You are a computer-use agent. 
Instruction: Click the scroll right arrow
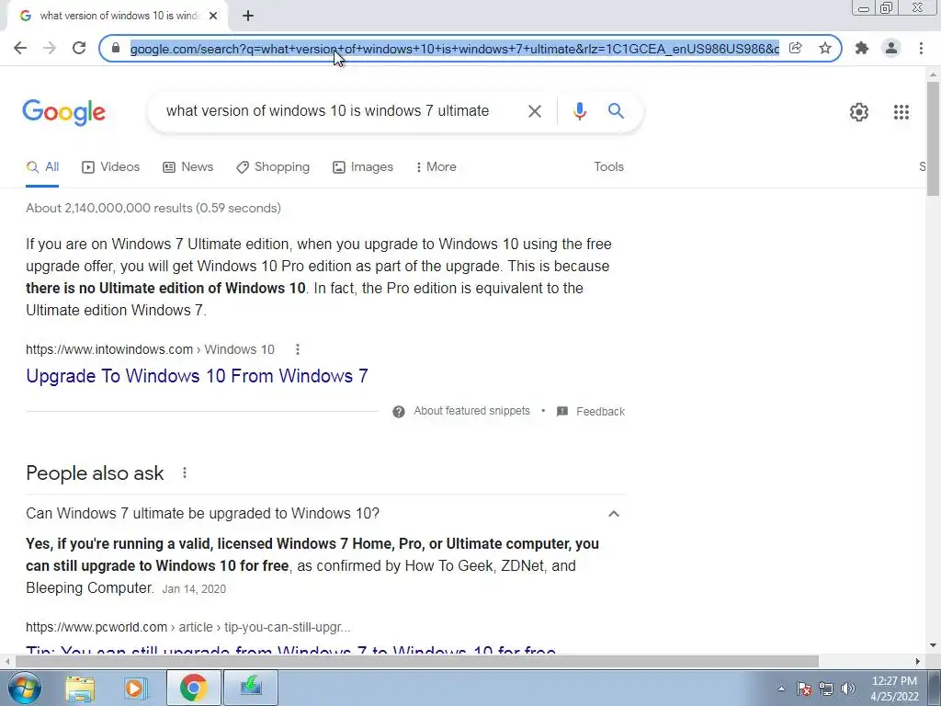(918, 661)
